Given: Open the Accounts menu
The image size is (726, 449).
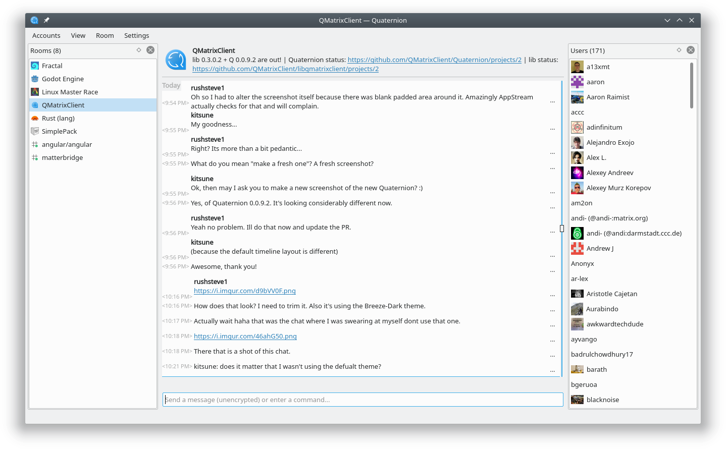Looking at the screenshot, I should click(46, 35).
